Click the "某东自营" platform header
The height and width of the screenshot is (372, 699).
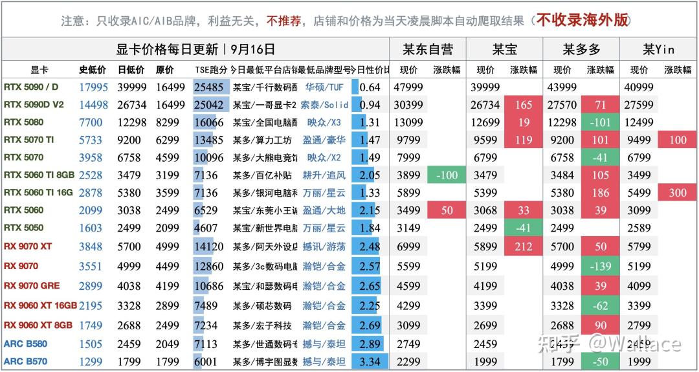(428, 49)
